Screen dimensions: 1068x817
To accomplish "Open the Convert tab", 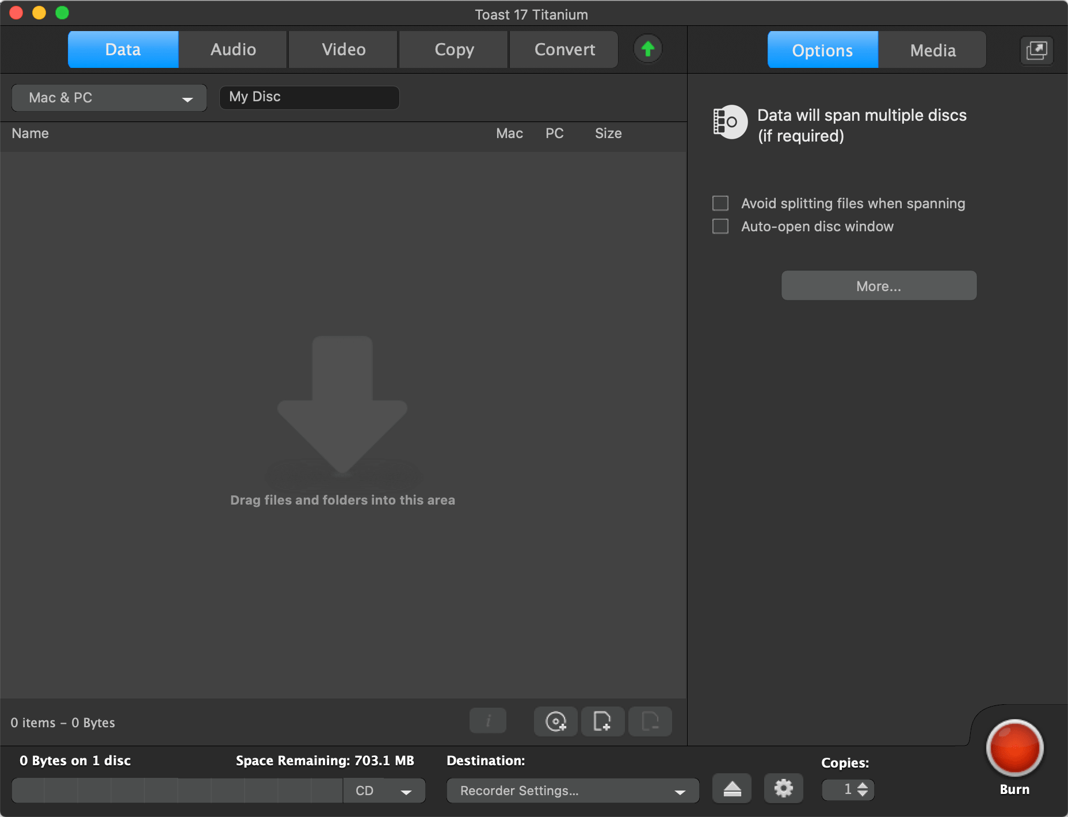I will pos(564,50).
